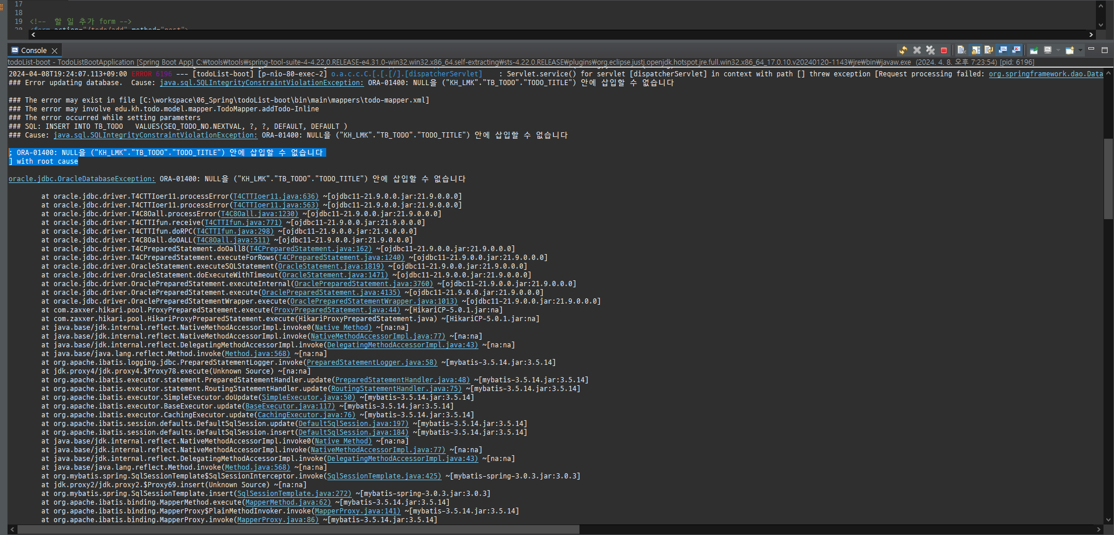Image resolution: width=1114 pixels, height=535 pixels.
Task: Open T4CPreparedStatement.java:162 link
Action: 310,249
